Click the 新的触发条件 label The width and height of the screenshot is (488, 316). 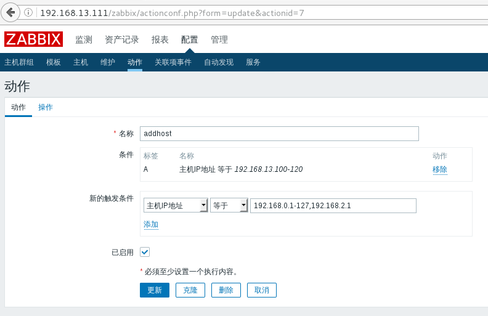[112, 198]
